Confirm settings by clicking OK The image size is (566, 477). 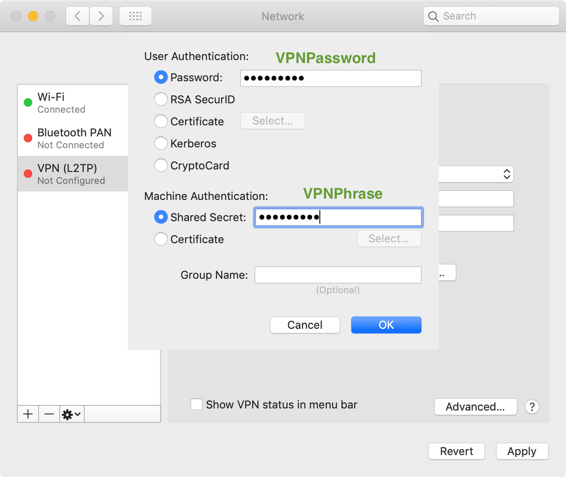[386, 325]
